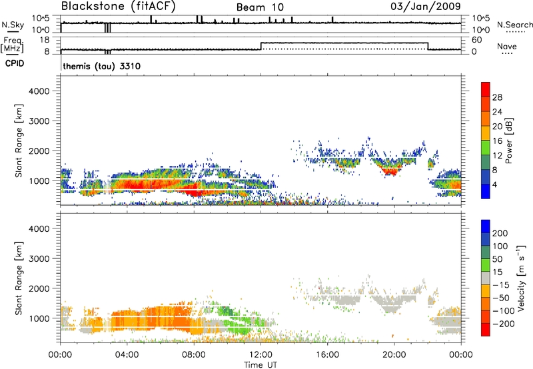This screenshot has height=369, width=533.
Task: Select the 'Beam 10' heading
Action: pyautogui.click(x=260, y=7)
